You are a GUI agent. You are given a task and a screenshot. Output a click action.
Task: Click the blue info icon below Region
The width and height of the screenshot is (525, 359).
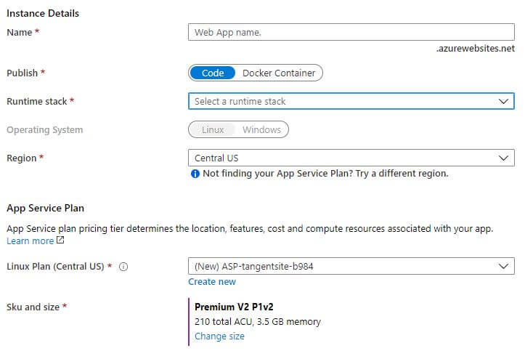pyautogui.click(x=195, y=174)
